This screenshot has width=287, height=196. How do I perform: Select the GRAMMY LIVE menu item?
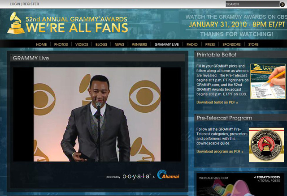tap(166, 44)
